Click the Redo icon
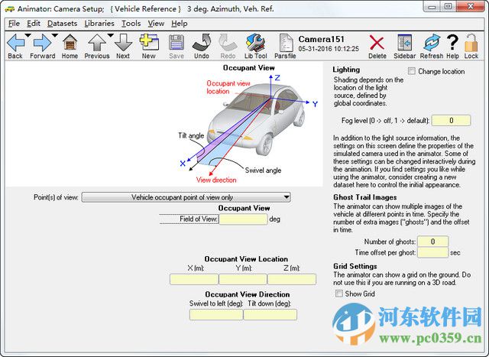489x357 pixels. coord(228,43)
